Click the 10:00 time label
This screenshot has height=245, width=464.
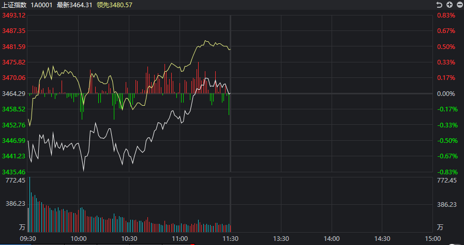79,238
